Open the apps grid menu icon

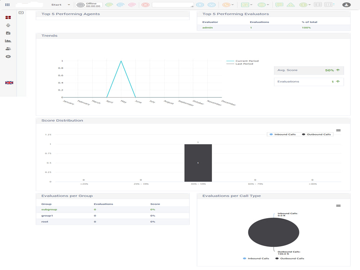click(x=7, y=5)
